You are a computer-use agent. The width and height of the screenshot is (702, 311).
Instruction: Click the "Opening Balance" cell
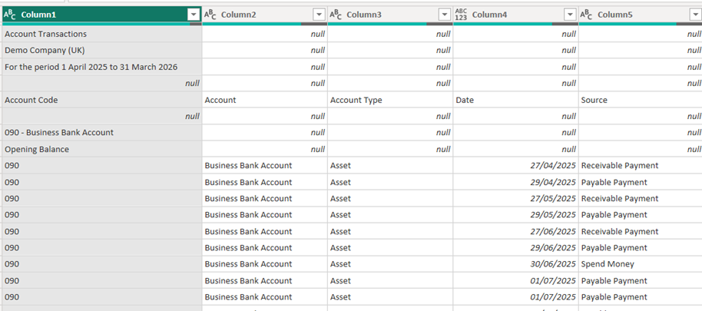37,149
